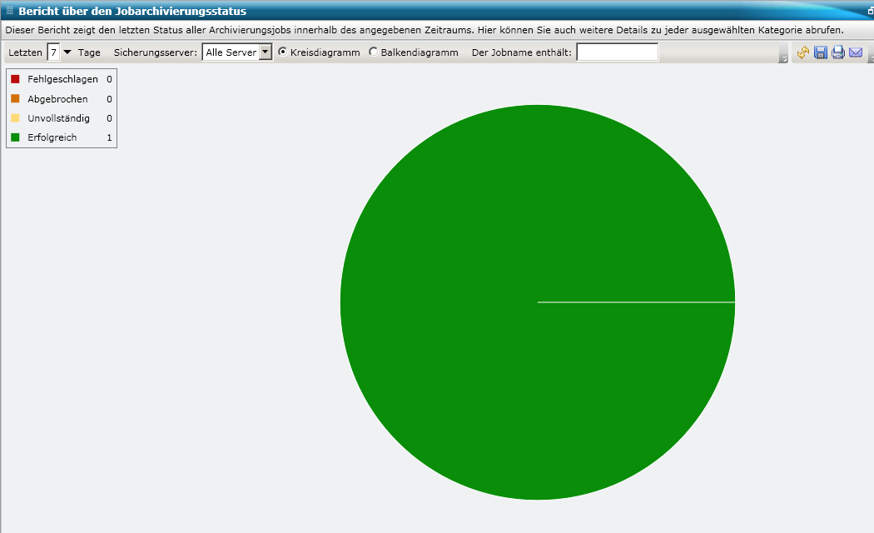The image size is (874, 533).
Task: Print the report via the printer icon
Action: [x=837, y=52]
